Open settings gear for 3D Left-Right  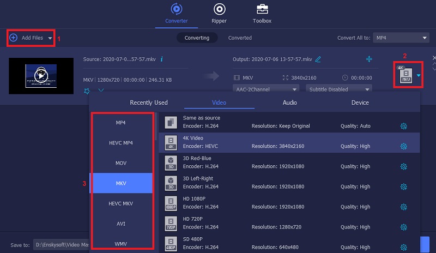click(404, 186)
